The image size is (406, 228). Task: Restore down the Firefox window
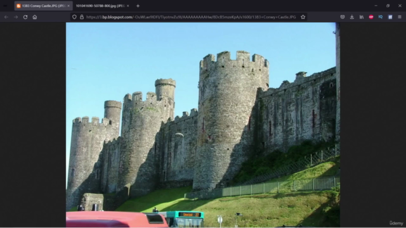click(388, 6)
